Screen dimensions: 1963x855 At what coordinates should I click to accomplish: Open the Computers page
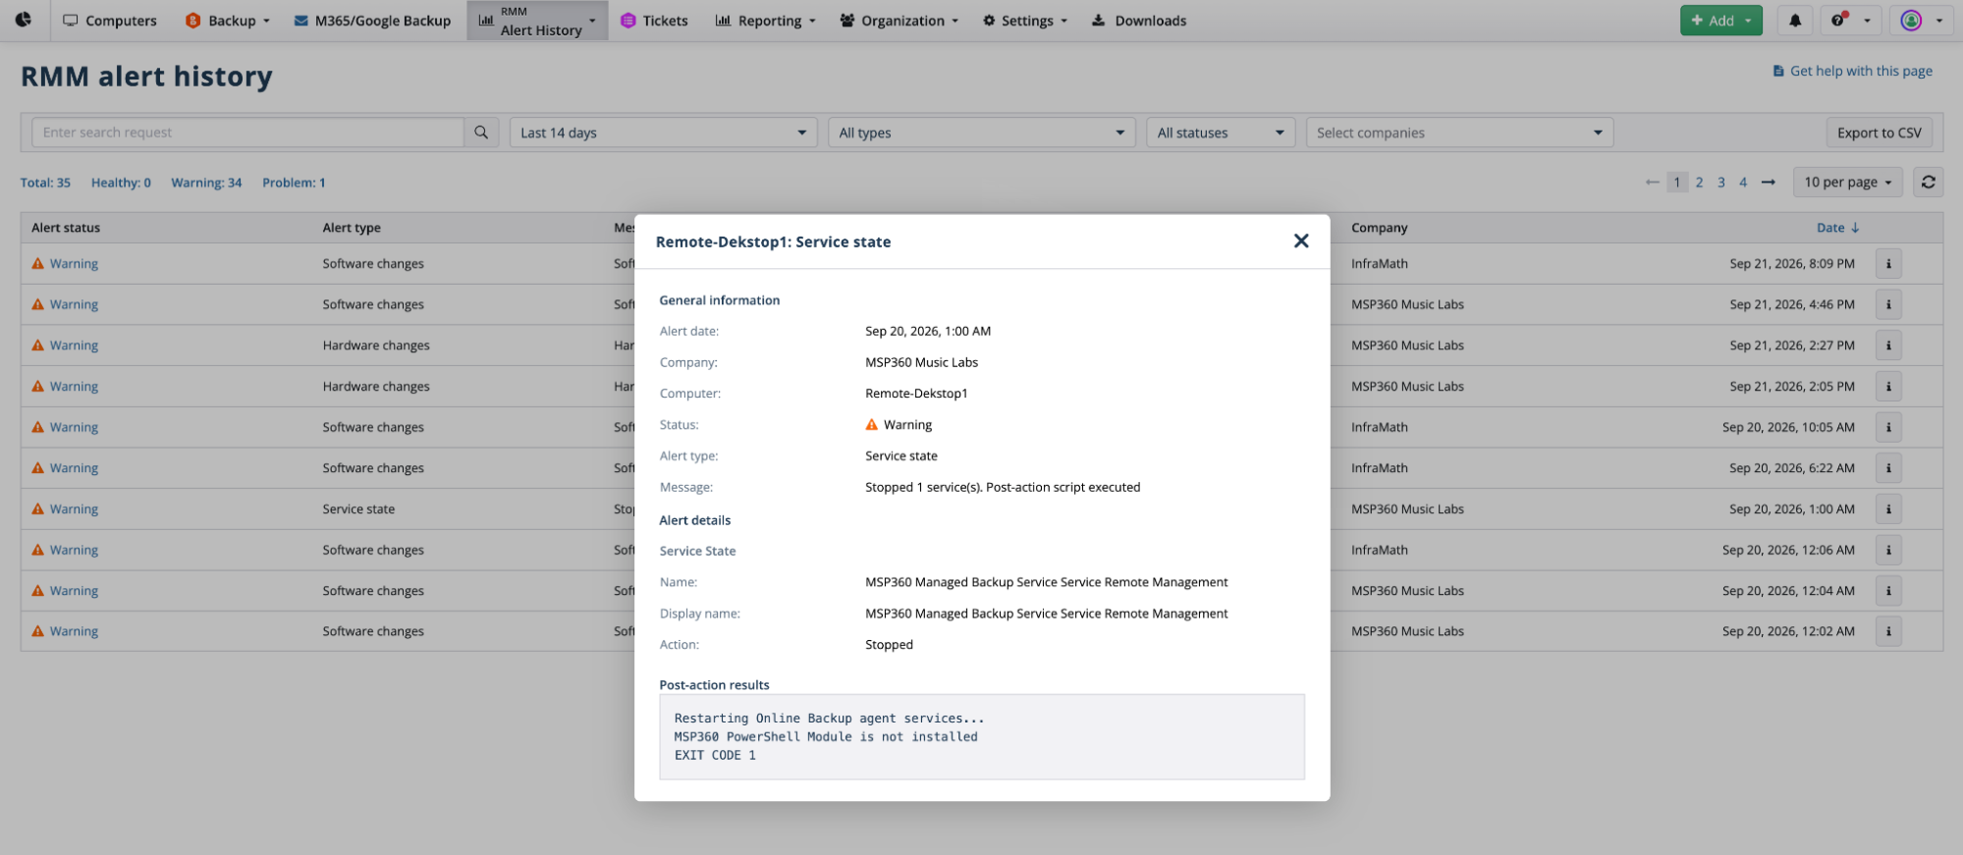click(110, 21)
